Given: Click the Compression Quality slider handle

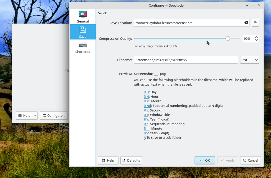Looking at the screenshot, I should [x=228, y=39].
